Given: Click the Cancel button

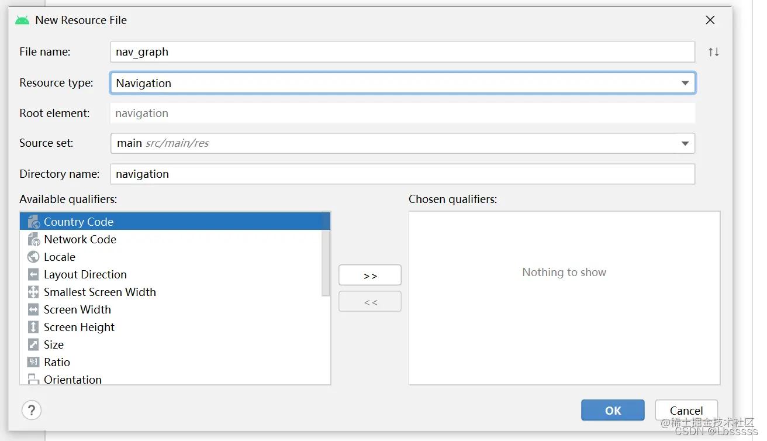Looking at the screenshot, I should click(x=686, y=410).
